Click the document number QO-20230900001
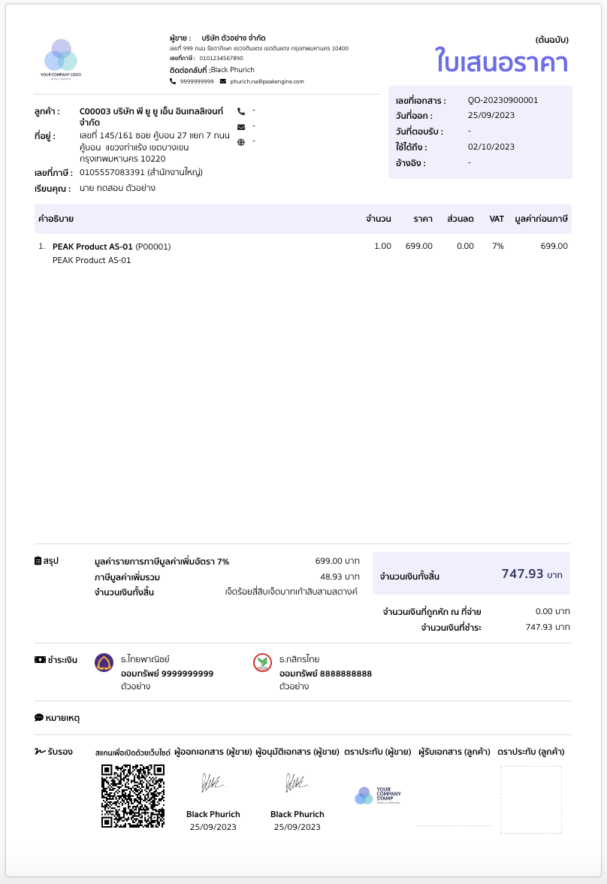This screenshot has height=884, width=607. click(503, 100)
